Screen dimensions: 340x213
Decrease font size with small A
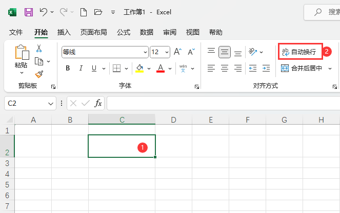191,52
